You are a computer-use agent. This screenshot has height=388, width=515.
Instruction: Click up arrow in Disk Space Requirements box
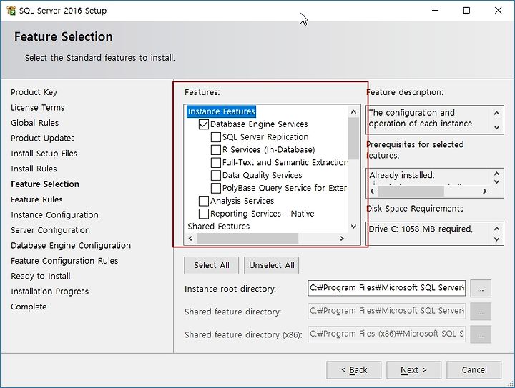pyautogui.click(x=497, y=228)
